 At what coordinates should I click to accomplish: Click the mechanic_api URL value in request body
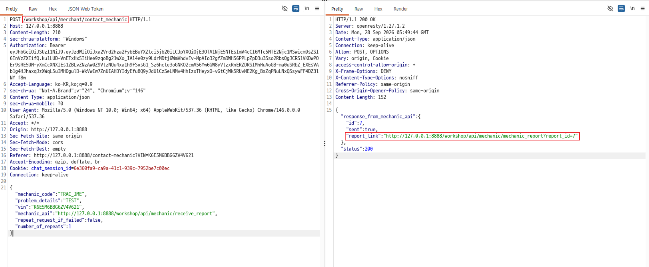click(135, 213)
